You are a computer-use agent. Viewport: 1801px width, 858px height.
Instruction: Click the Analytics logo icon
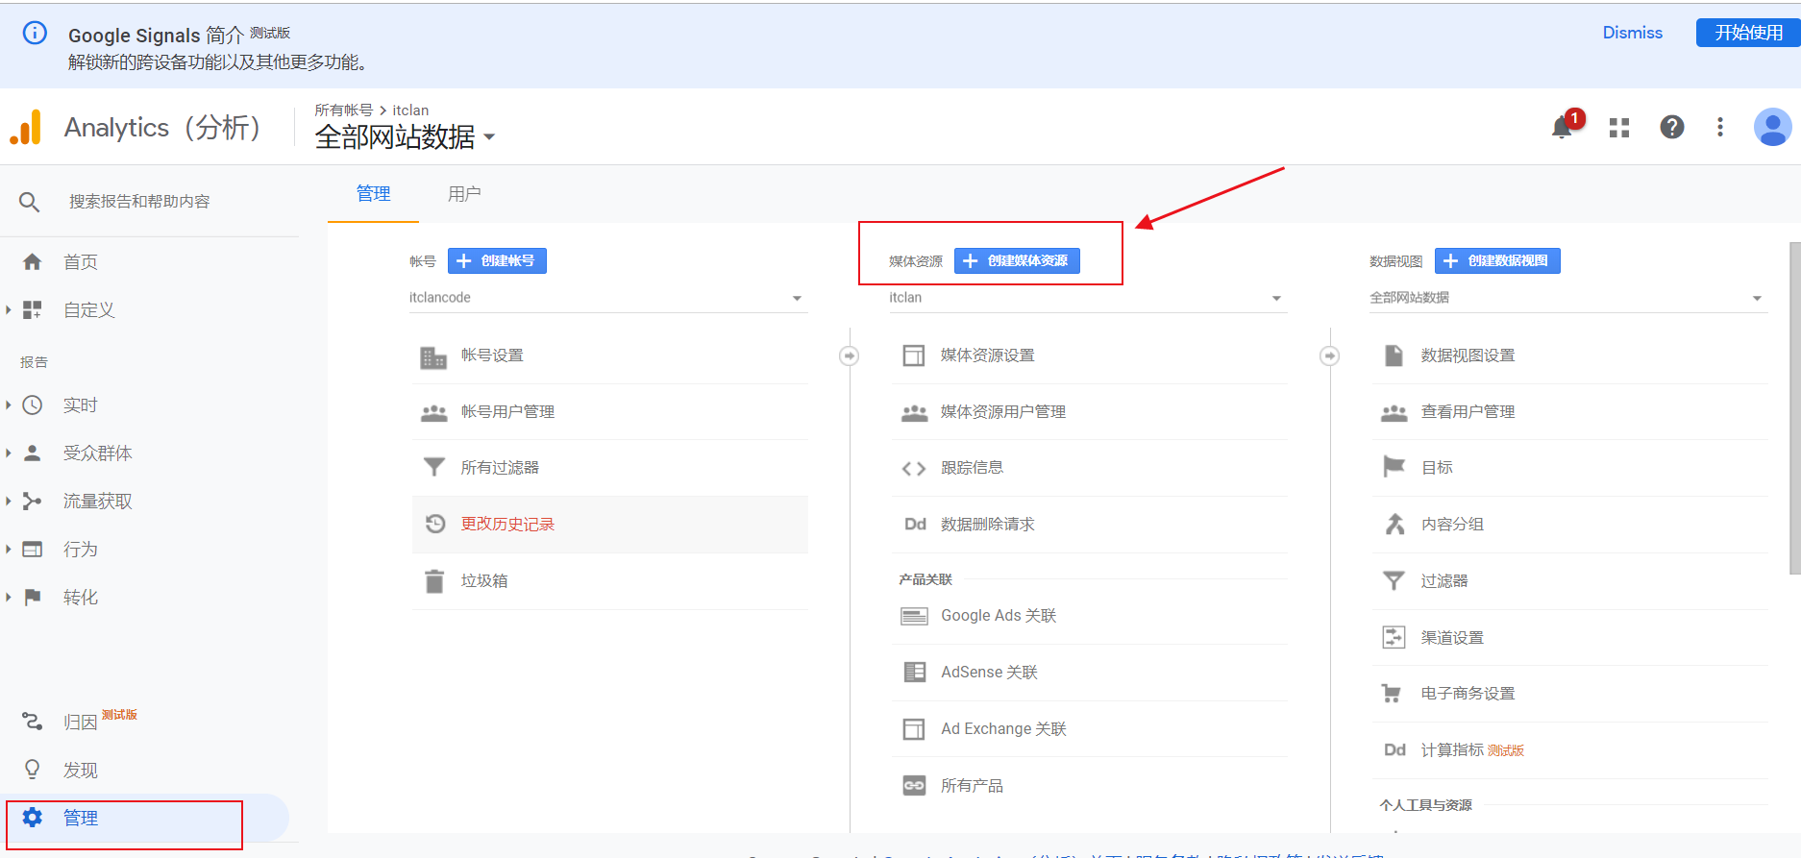point(26,127)
